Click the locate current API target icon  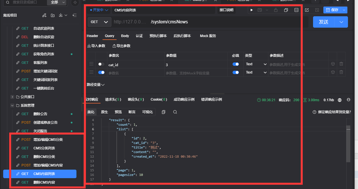click(x=75, y=2)
